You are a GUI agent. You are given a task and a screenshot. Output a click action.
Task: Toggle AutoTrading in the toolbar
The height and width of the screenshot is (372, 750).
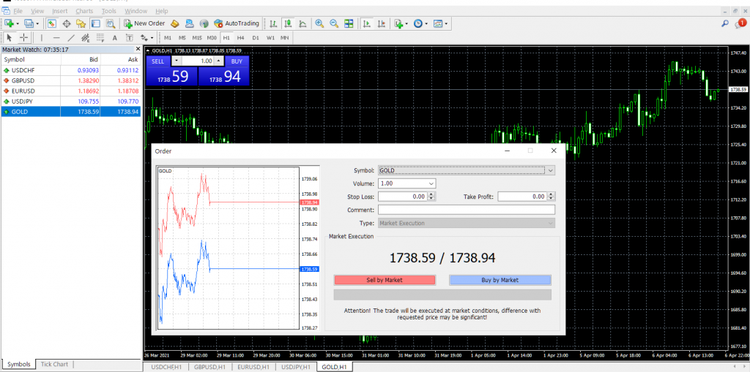(237, 23)
